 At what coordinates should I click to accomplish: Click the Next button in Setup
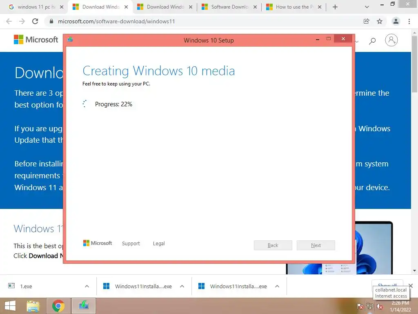pos(316,245)
